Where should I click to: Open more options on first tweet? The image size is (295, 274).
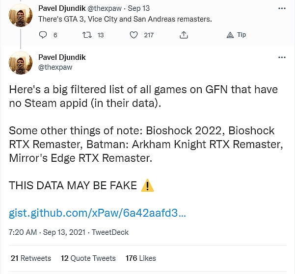pos(281,9)
